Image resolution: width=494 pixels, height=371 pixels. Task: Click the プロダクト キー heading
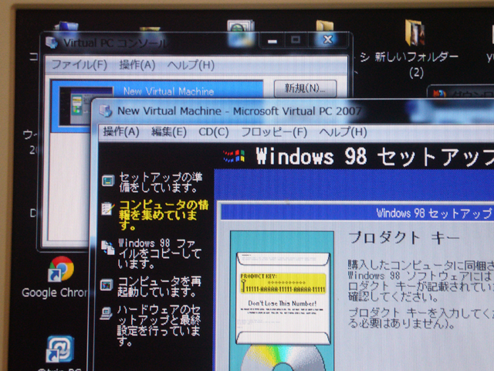404,237
